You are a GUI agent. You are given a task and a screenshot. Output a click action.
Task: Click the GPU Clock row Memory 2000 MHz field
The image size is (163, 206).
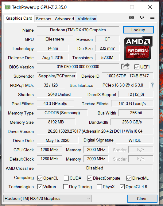(x=96, y=150)
